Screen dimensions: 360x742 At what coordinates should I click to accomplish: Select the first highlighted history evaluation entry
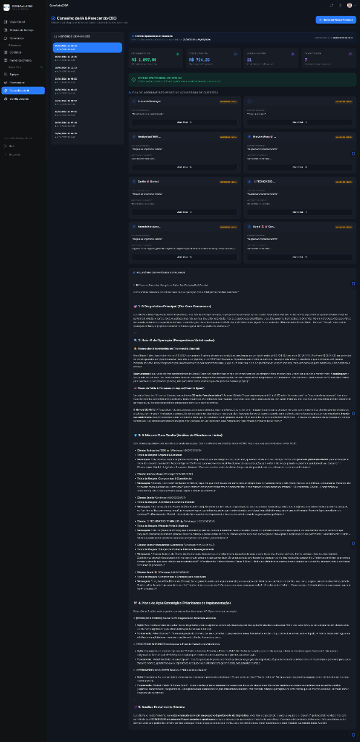(x=87, y=47)
